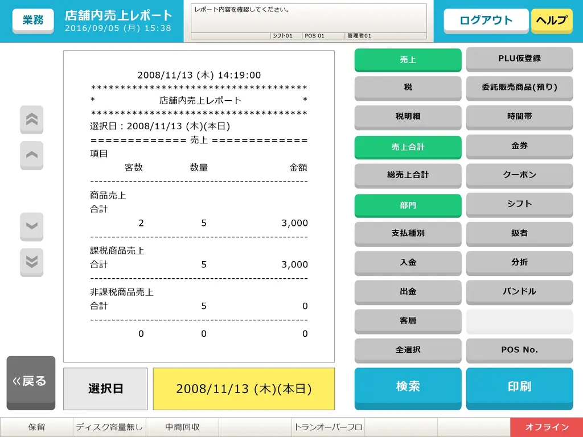Screen dimensions: 583x437
Task: Choose the クーポン report option
Action: pyautogui.click(x=519, y=175)
